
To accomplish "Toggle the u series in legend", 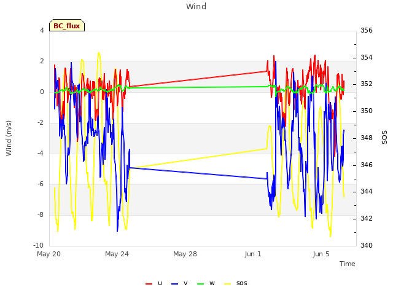I will 154,283.
